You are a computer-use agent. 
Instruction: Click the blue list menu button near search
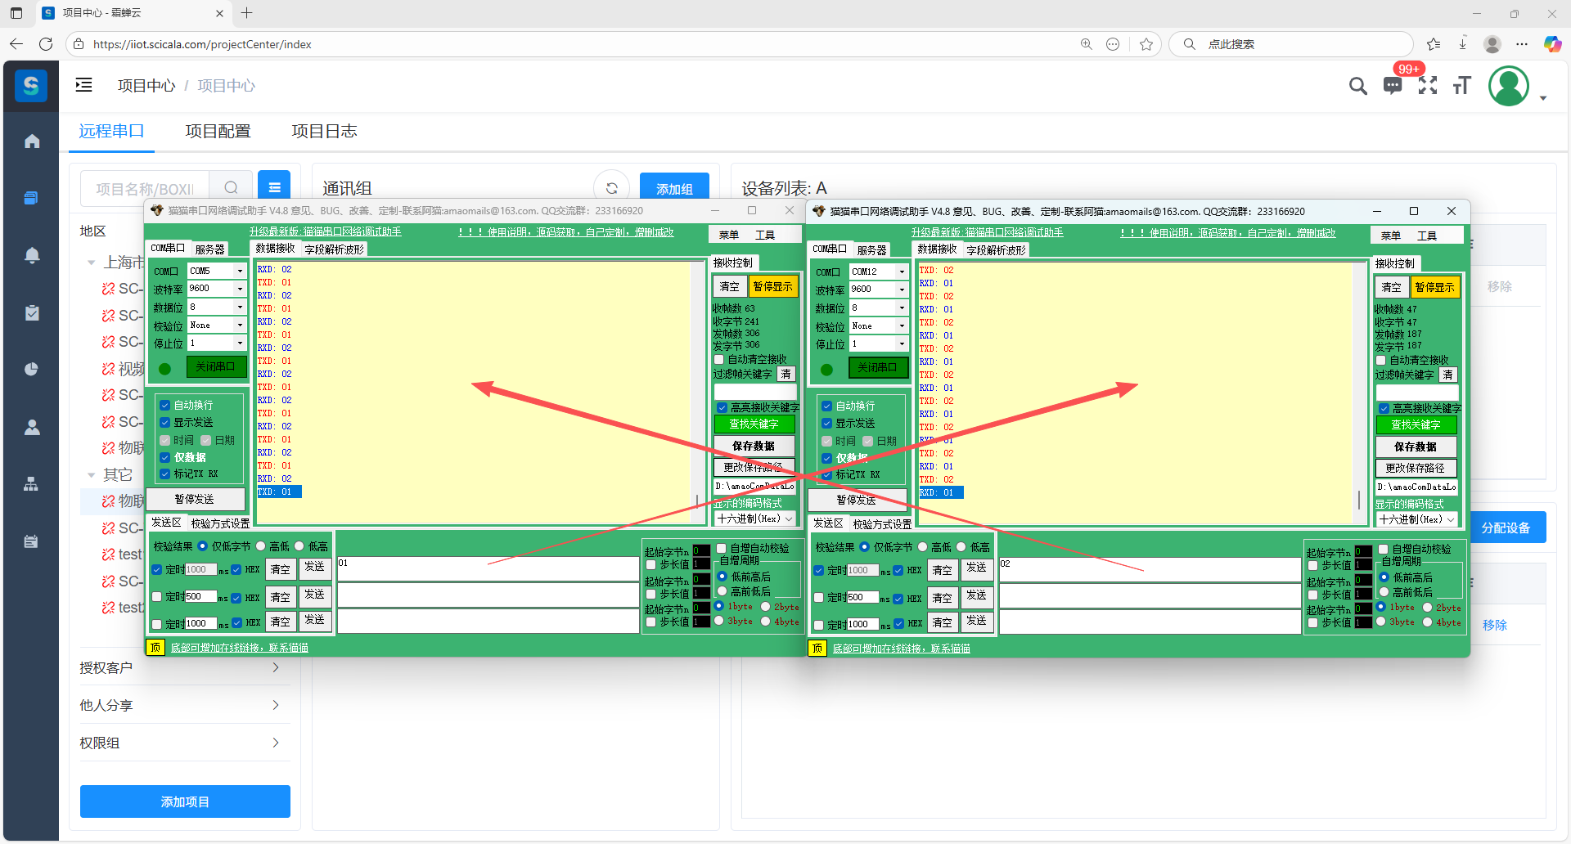pos(274,188)
